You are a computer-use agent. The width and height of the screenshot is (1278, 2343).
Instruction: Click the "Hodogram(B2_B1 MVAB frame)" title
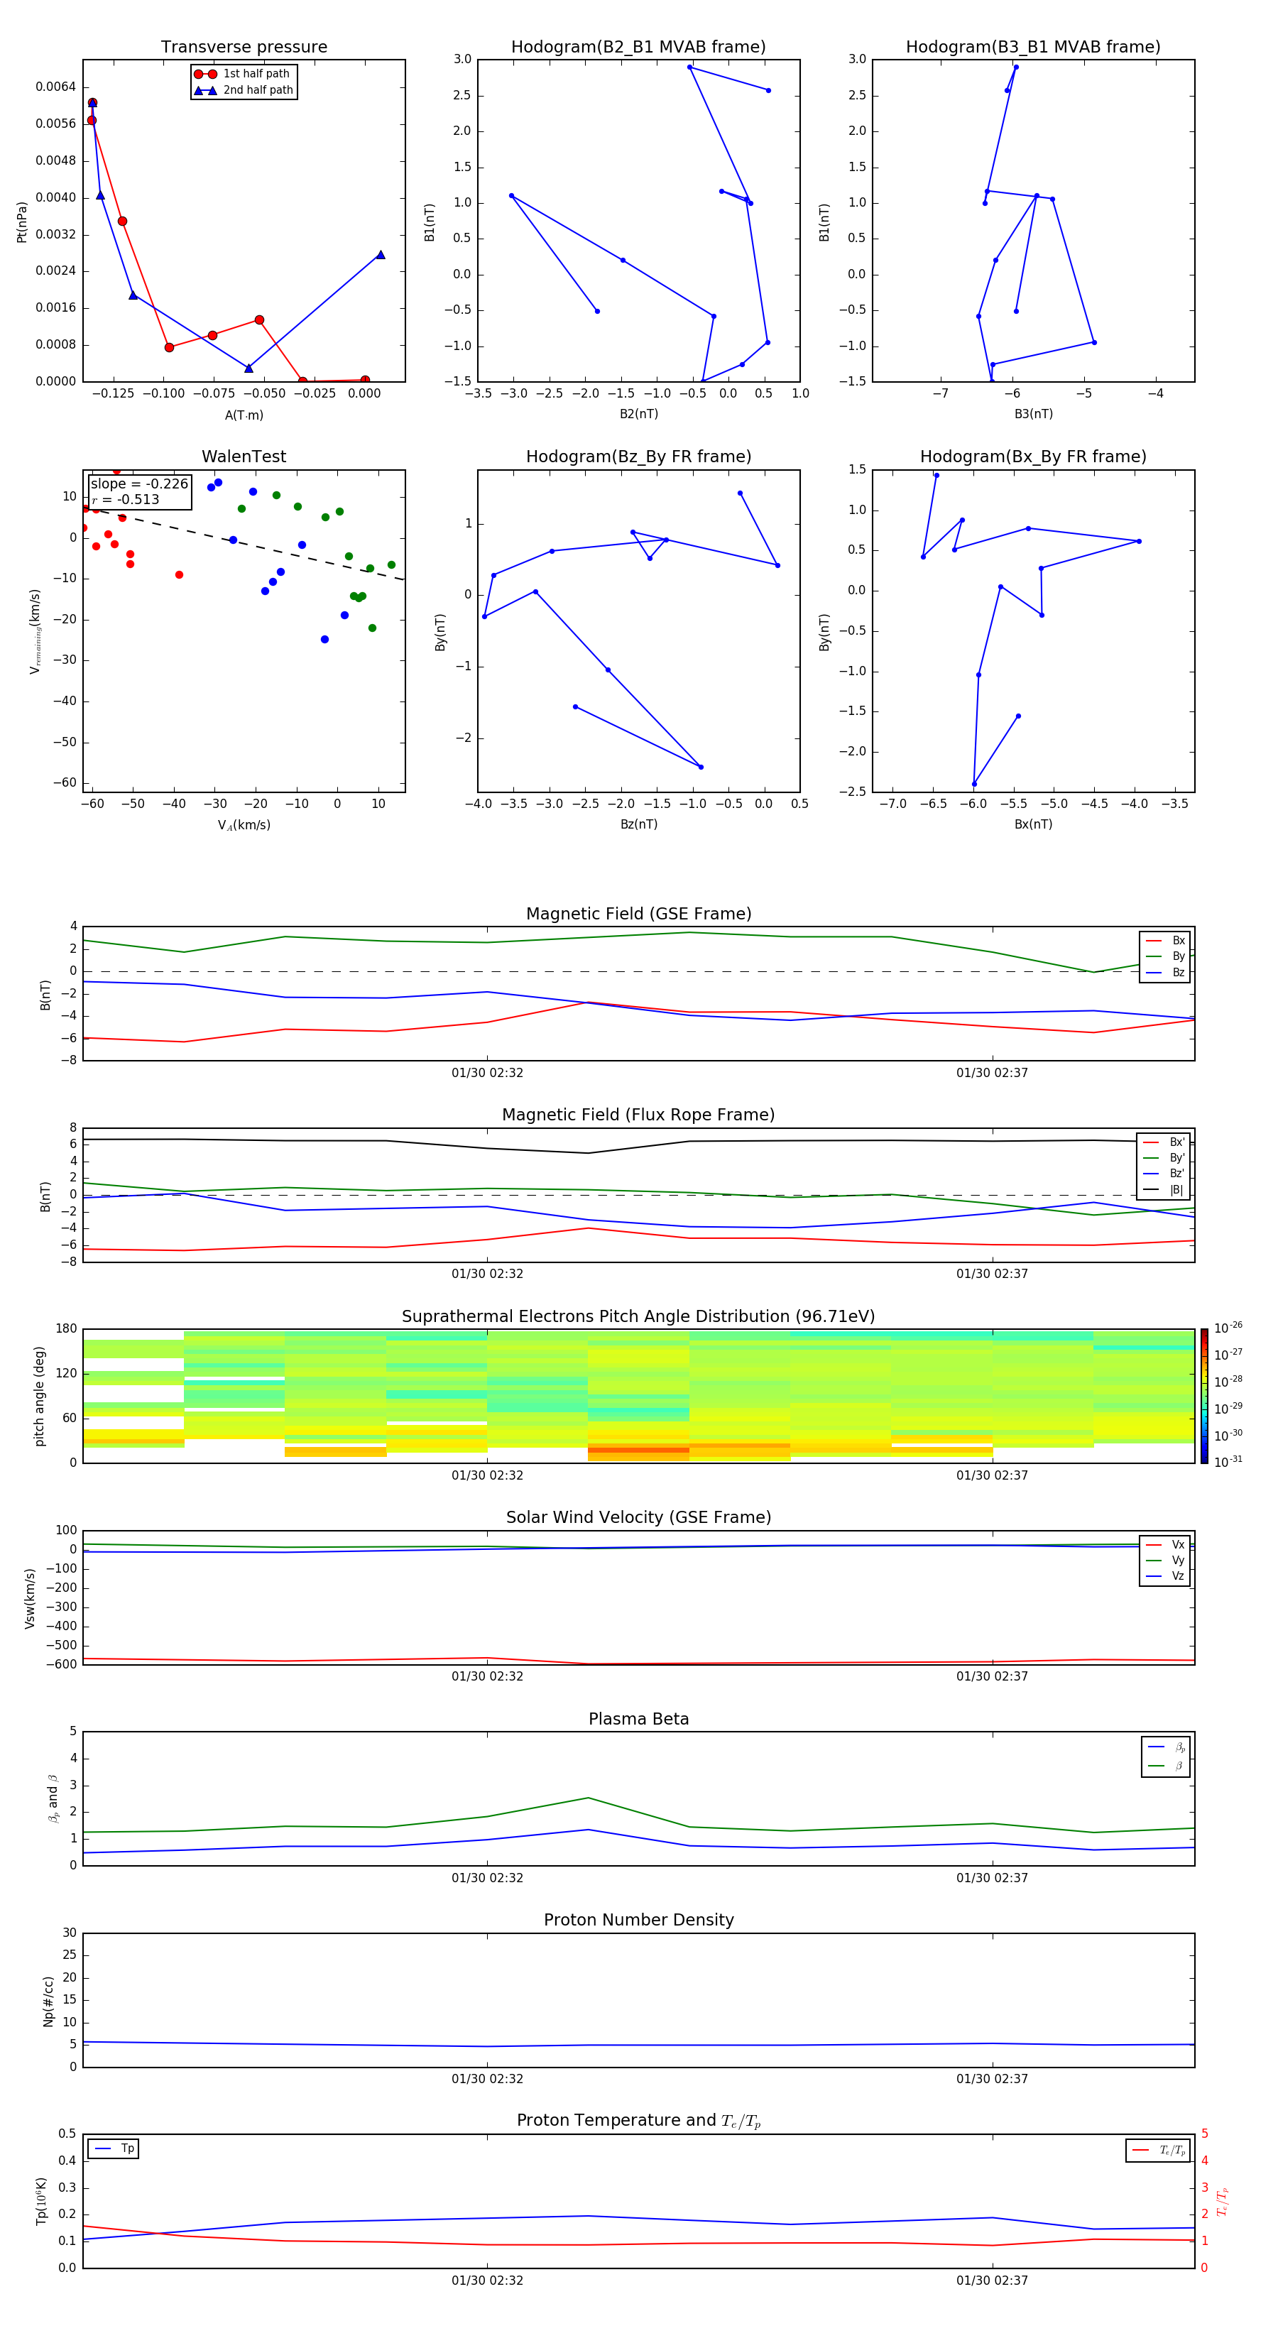pos(638,48)
